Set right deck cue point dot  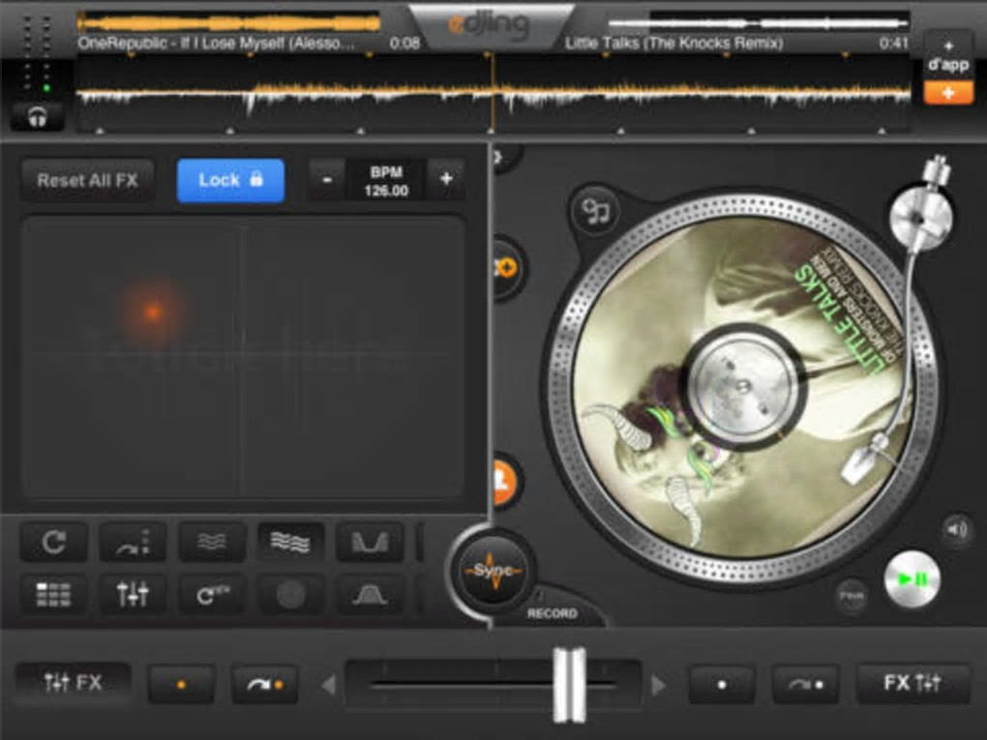(721, 684)
